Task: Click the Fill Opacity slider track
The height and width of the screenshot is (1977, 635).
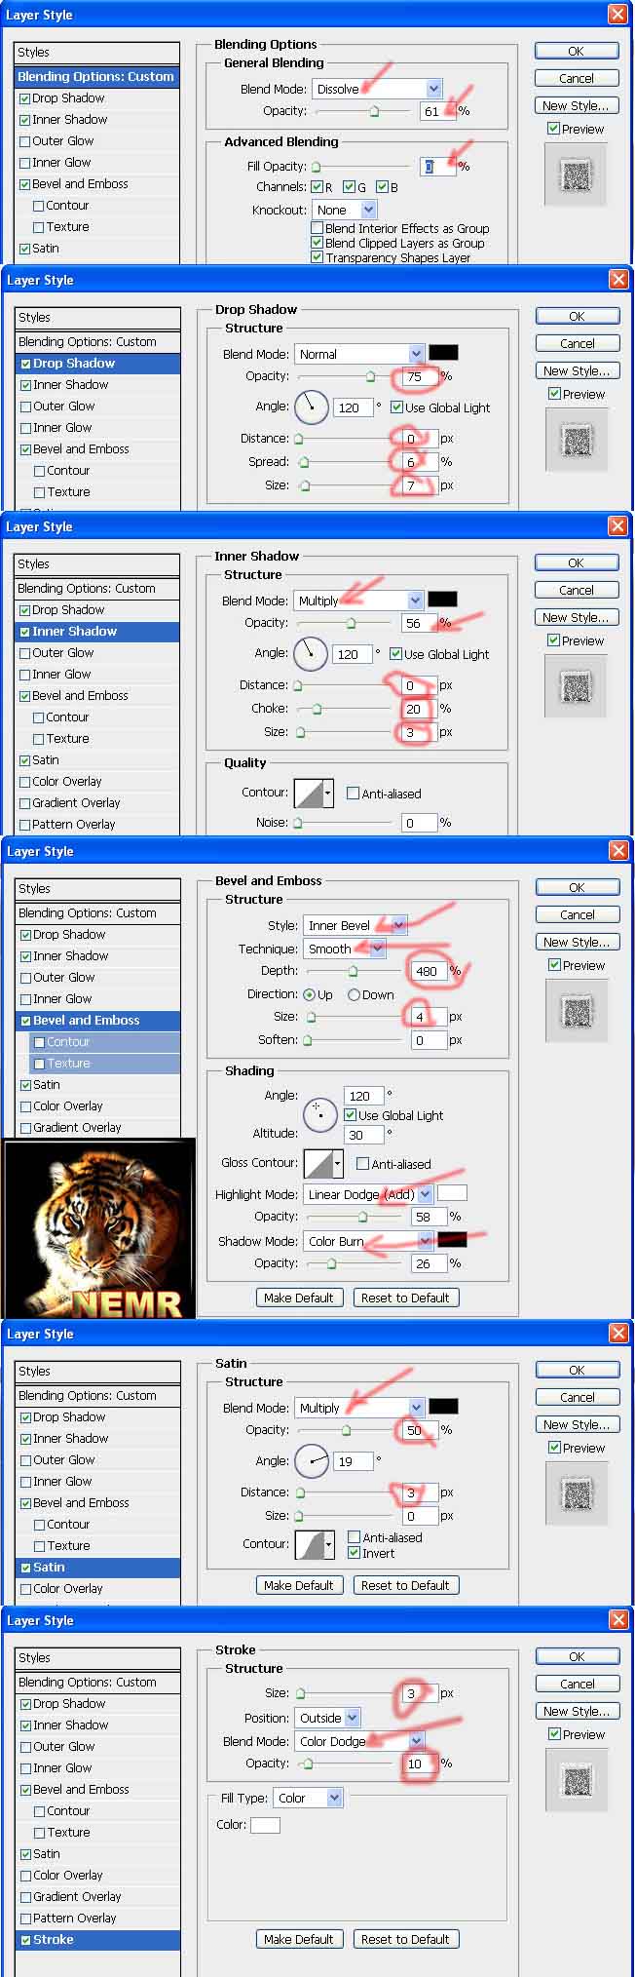Action: click(361, 167)
